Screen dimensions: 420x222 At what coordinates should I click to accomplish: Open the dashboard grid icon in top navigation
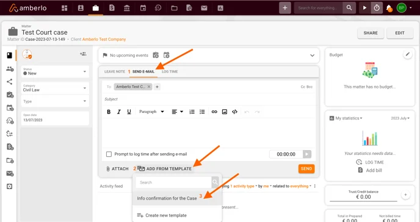64,8
